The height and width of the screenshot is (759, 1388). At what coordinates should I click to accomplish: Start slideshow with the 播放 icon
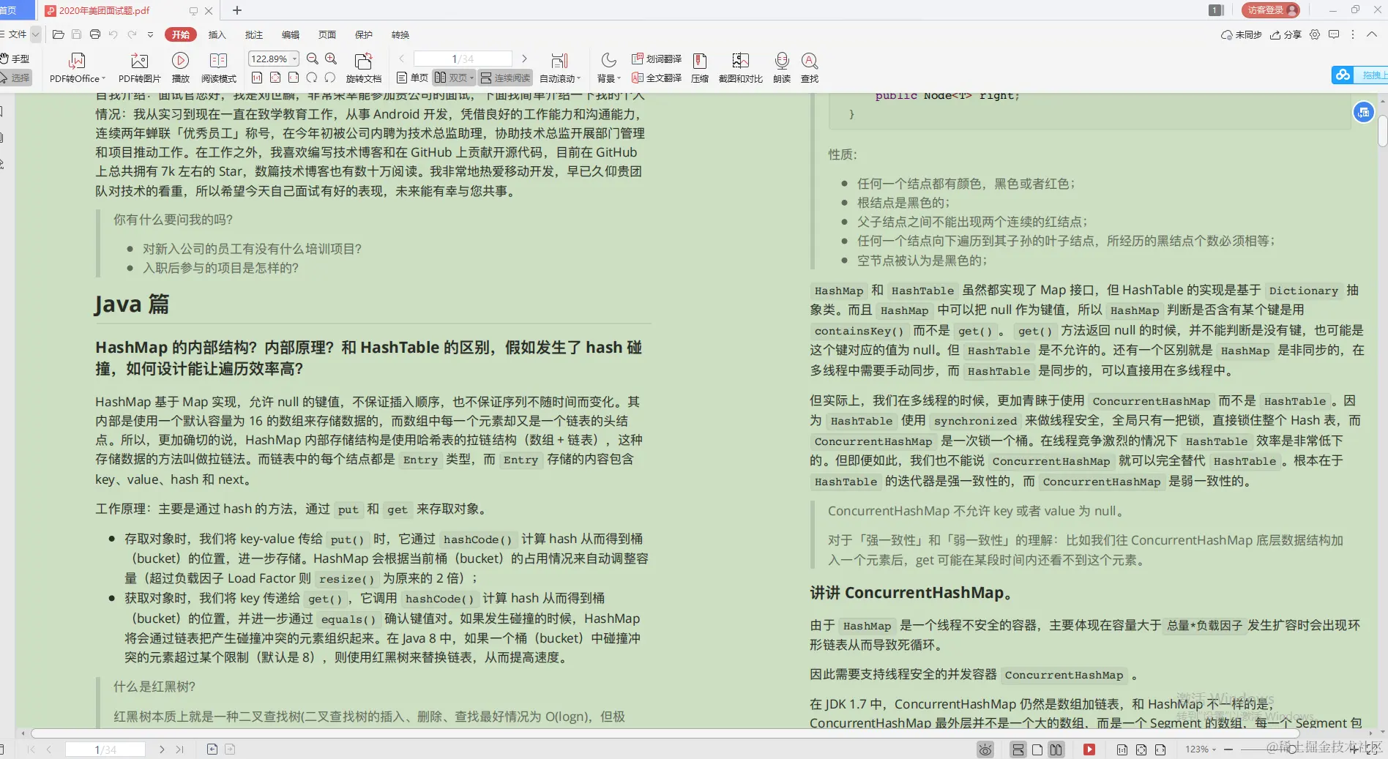(x=180, y=67)
